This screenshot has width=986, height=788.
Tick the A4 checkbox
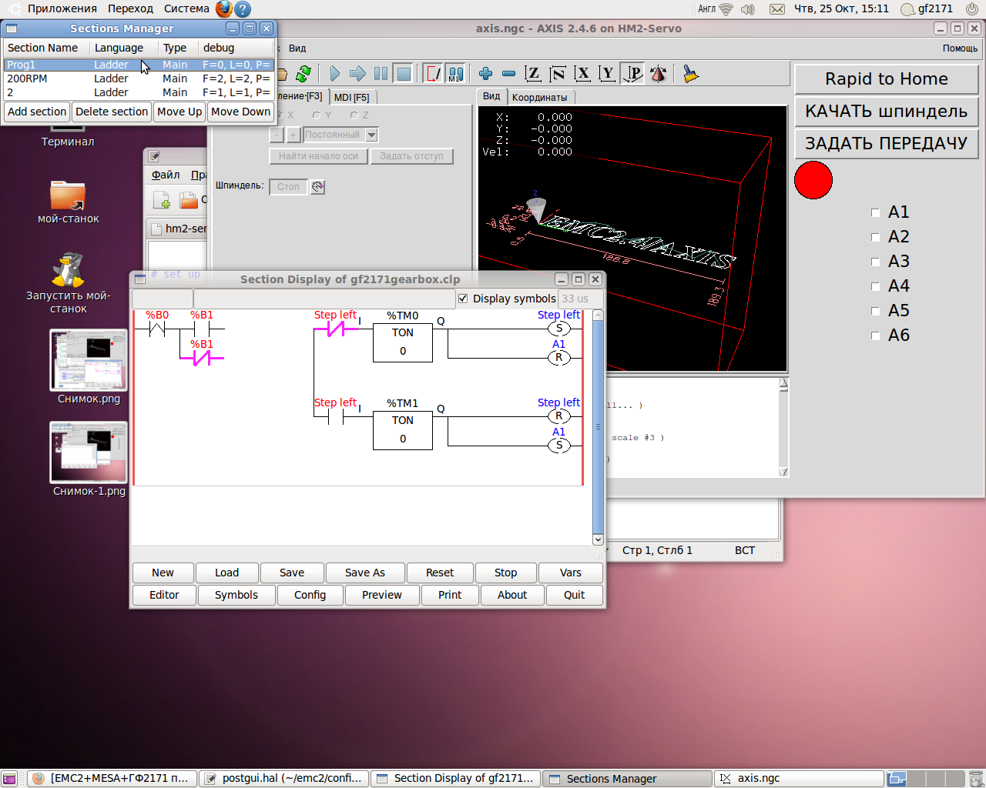875,286
